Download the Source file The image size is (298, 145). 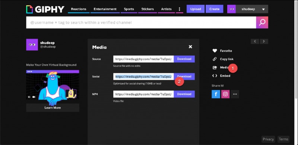coord(184,59)
